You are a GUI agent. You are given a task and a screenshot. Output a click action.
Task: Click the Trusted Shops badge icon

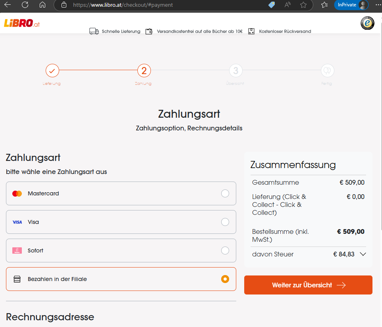click(367, 23)
